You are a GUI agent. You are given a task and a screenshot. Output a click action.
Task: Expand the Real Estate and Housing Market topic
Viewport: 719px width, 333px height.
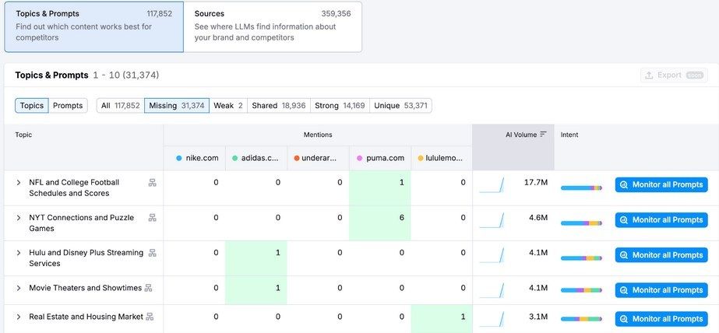pyautogui.click(x=19, y=317)
